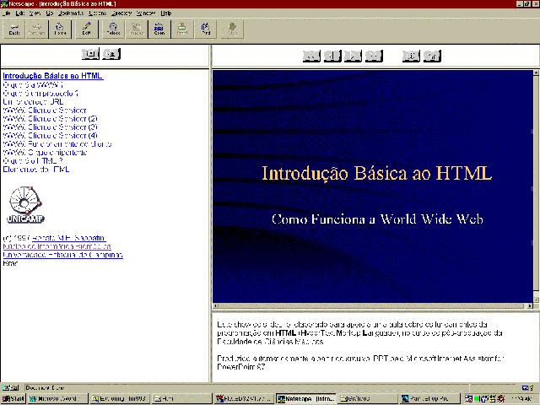Open the Window menu
This screenshot has height=405, width=540.
146,13
